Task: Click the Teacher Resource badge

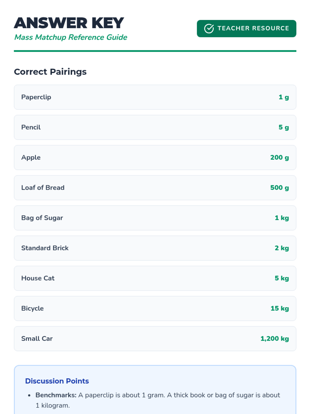Action: 246,28
